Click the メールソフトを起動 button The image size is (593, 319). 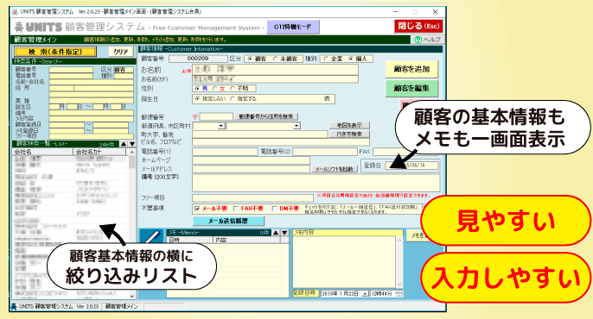tap(334, 169)
